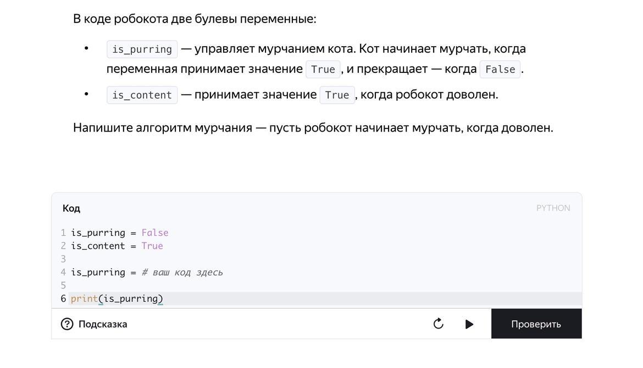Click the "True" value on code line 2
Viewport: 643px width, 368px height.
[x=152, y=246]
